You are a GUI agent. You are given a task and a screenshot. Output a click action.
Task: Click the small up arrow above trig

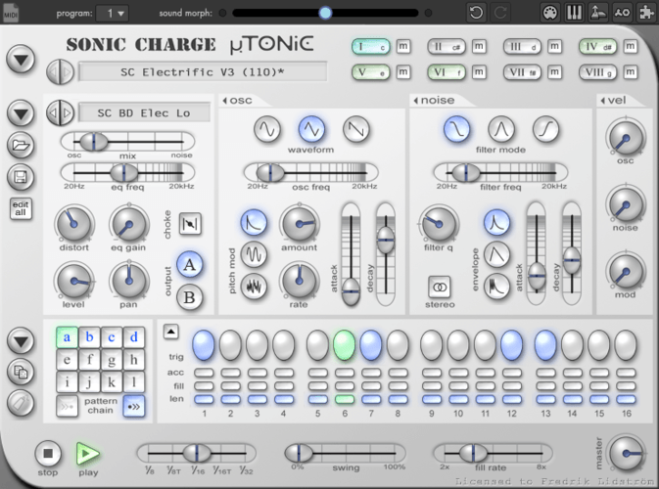(170, 332)
